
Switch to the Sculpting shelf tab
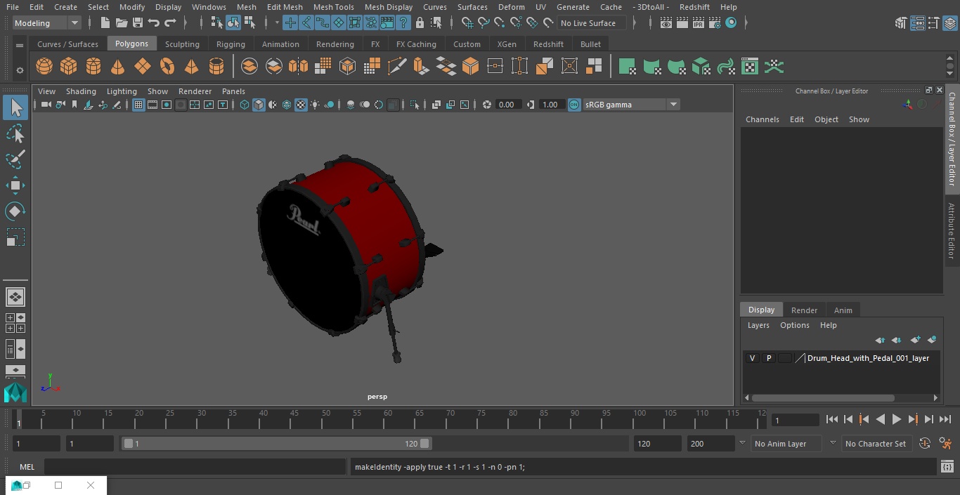click(x=182, y=44)
